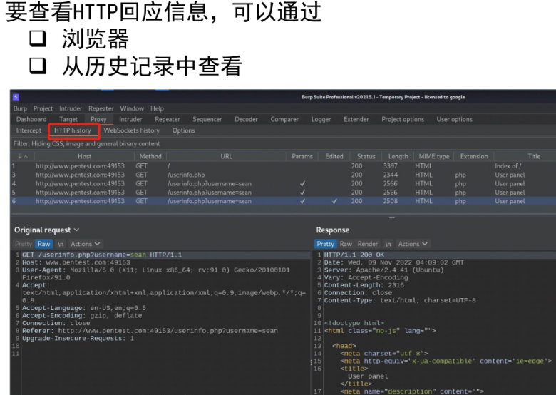Switch response view to Render
This screenshot has width=556, height=395.
point(367,244)
